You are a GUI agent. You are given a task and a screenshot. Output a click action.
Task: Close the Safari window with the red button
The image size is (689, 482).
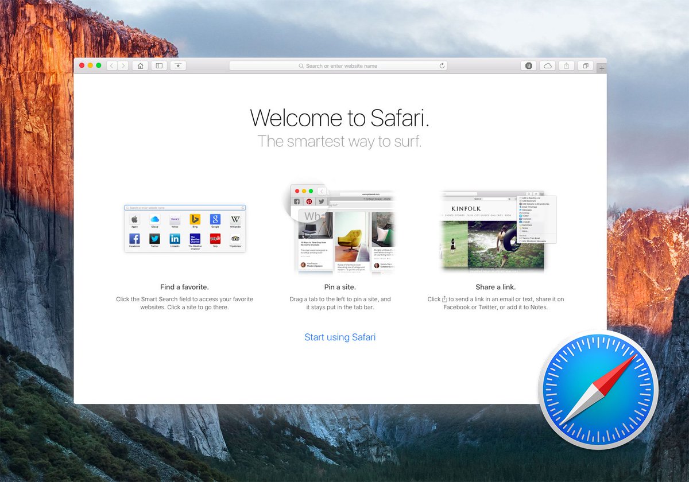(x=82, y=66)
